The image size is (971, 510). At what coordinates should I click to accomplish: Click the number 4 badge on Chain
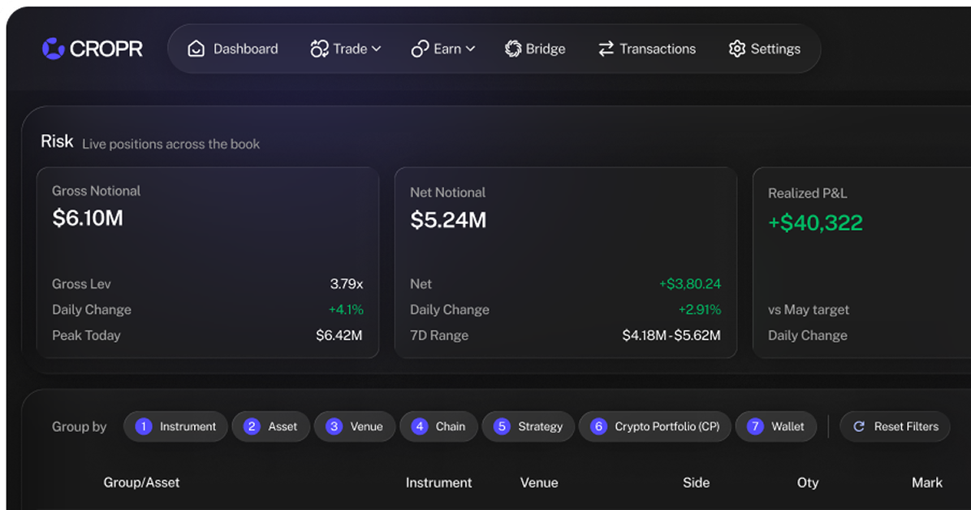419,426
